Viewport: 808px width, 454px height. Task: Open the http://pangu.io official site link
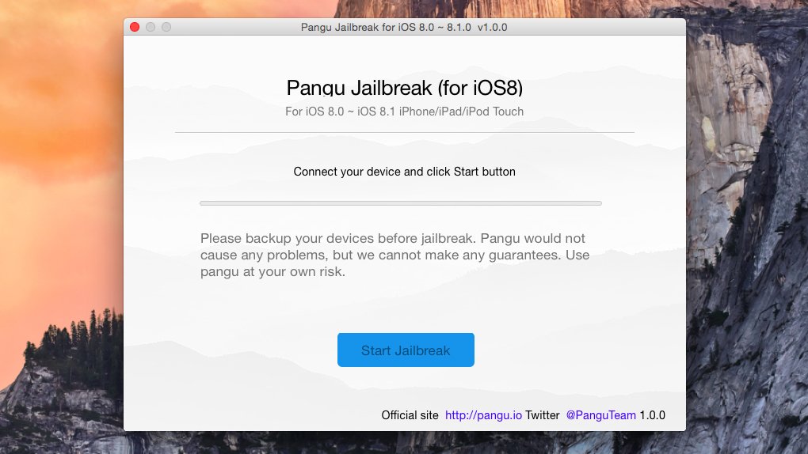pyautogui.click(x=483, y=415)
